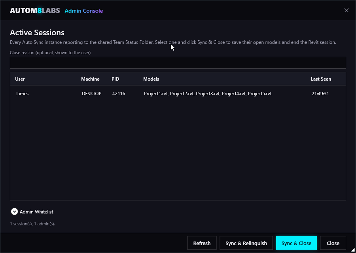Viewport: 356px width, 253px height.
Task: Click the Close button at bottom
Action: coord(333,243)
